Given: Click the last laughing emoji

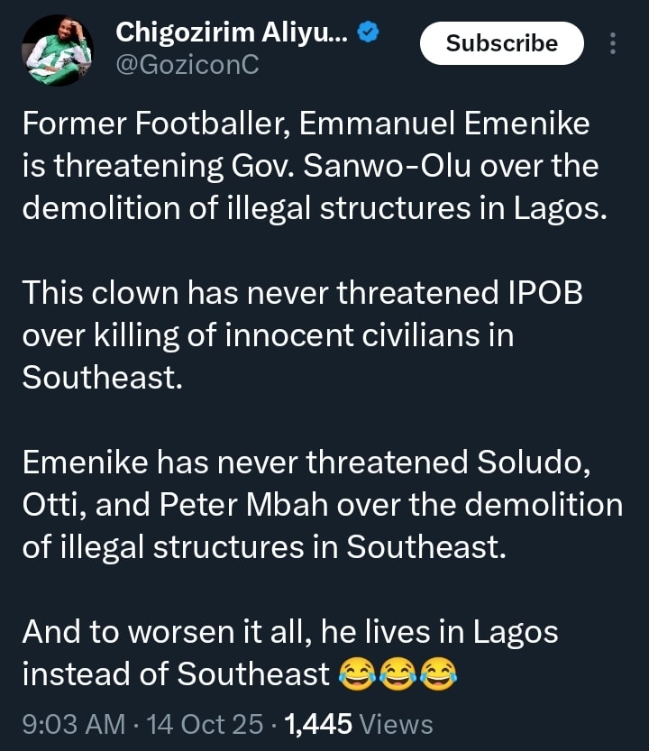Looking at the screenshot, I should point(439,674).
